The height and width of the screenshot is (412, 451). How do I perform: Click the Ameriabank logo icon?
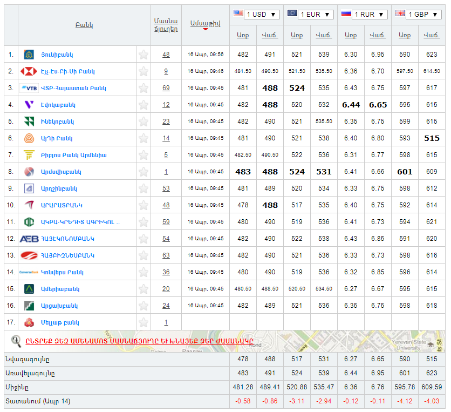29,289
